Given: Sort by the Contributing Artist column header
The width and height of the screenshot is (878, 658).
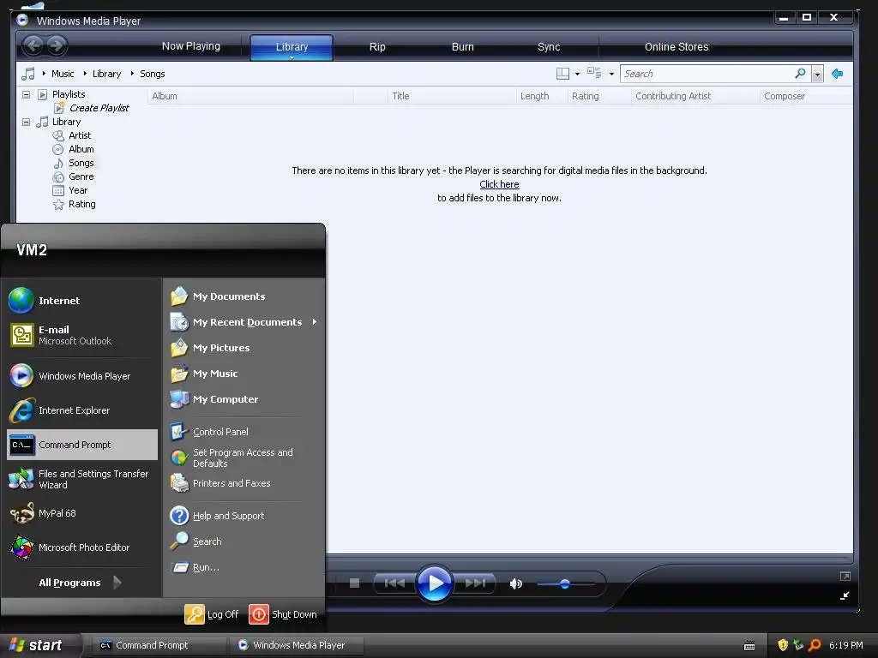Looking at the screenshot, I should (695, 96).
